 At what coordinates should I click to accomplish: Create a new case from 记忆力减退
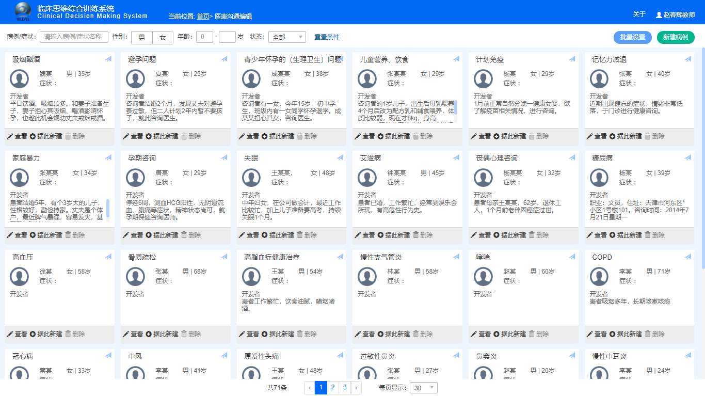tap(626, 136)
